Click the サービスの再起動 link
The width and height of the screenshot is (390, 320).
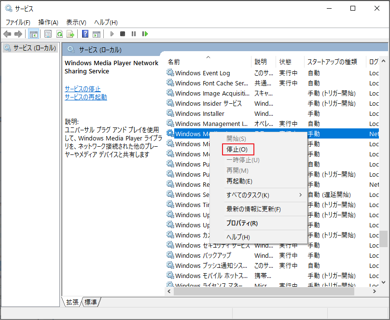[x=86, y=97]
